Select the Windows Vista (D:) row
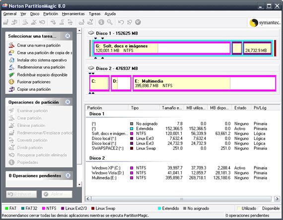 click(x=179, y=173)
